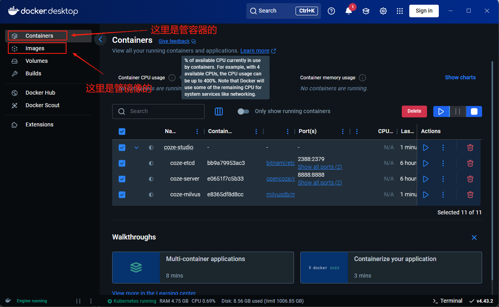Open notifications bell with red badge

(349, 11)
